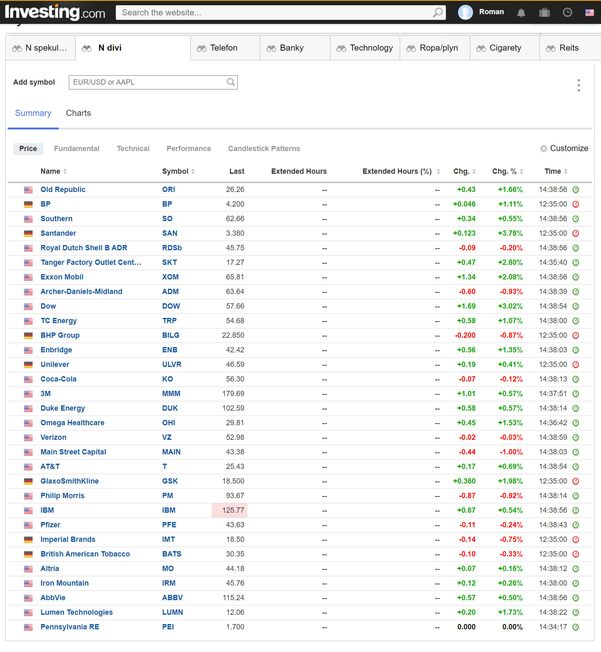Sort by Extended Hours (%) arrows
This screenshot has width=601, height=652.
point(438,171)
